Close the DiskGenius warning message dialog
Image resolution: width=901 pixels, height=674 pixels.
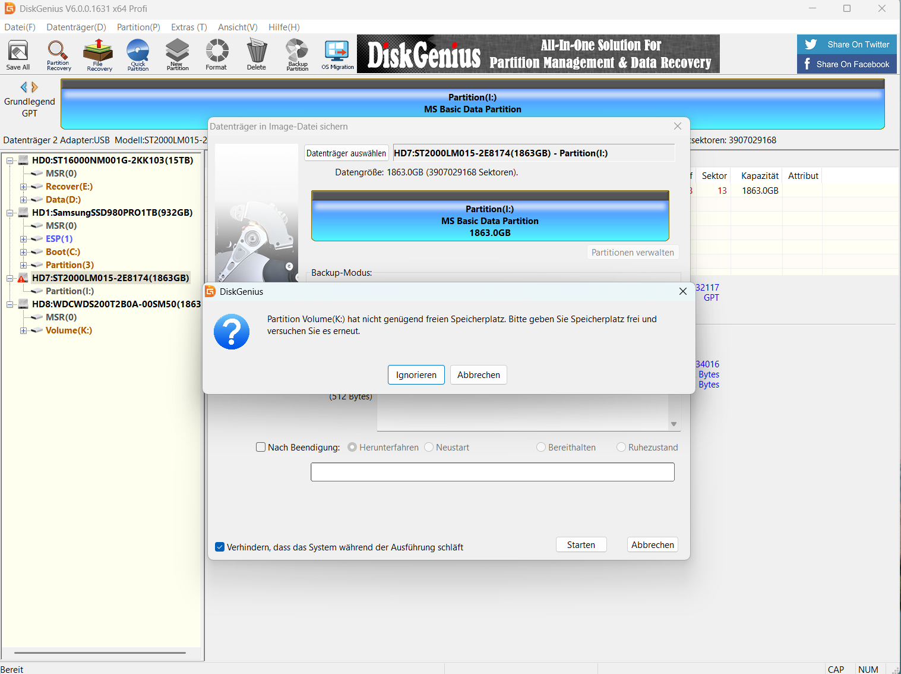click(683, 291)
